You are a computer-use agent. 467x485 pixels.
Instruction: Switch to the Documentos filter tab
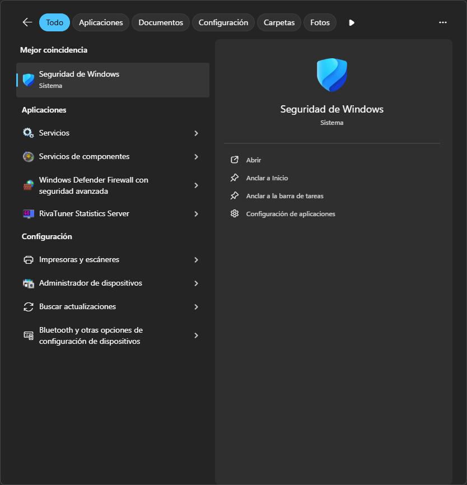(x=161, y=22)
